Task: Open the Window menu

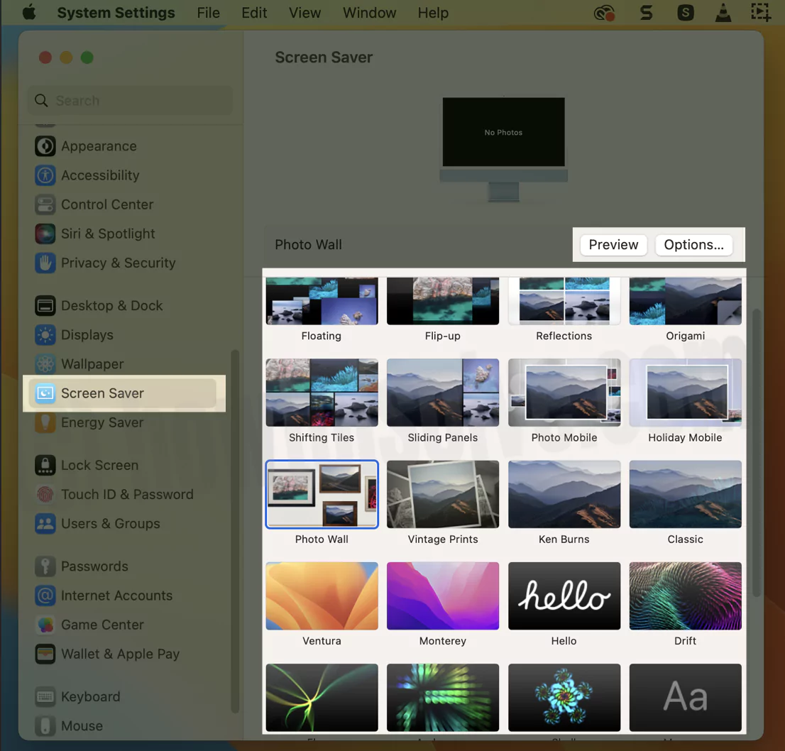Action: click(x=370, y=13)
